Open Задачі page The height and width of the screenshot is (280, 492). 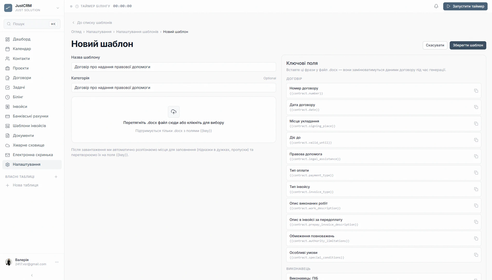[32, 87]
